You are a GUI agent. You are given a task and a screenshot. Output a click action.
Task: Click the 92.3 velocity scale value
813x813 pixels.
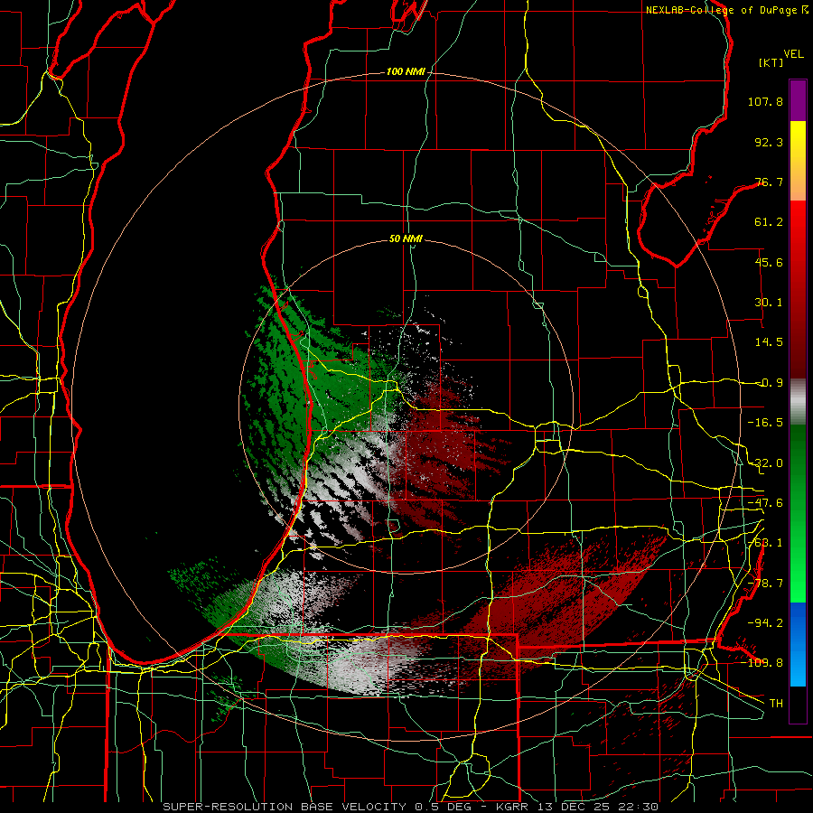click(x=769, y=142)
